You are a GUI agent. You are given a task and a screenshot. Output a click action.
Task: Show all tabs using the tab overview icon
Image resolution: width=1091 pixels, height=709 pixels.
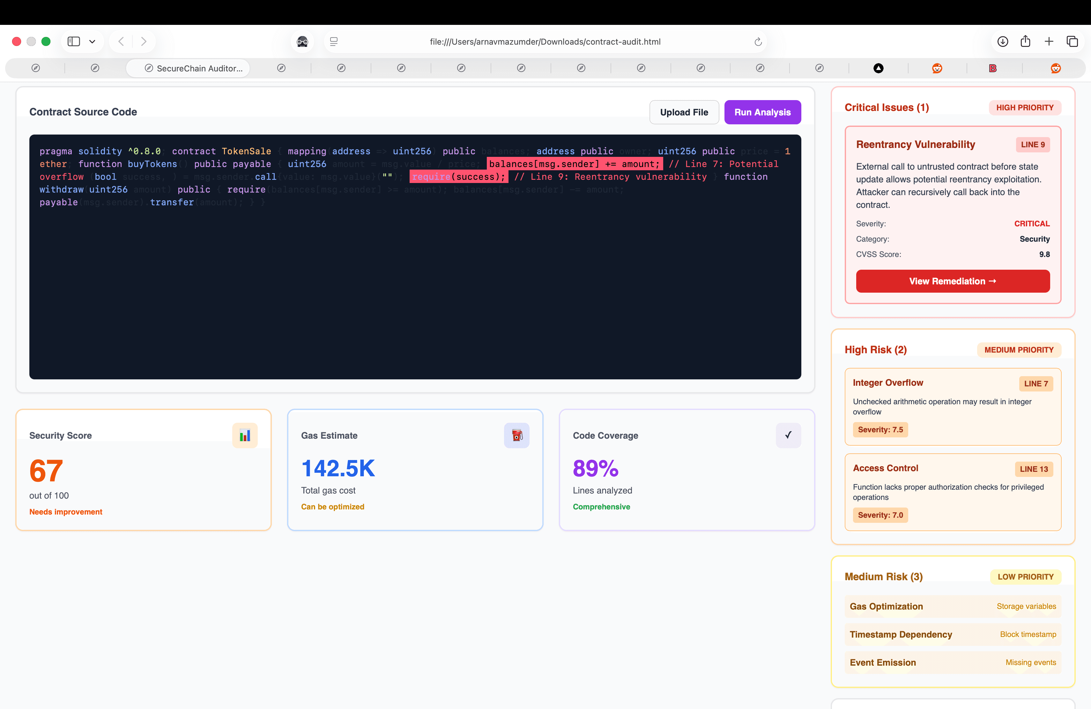point(1072,41)
